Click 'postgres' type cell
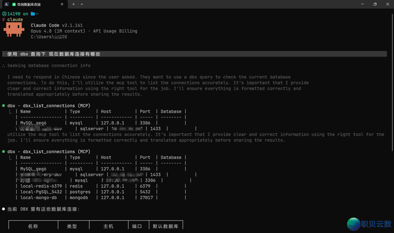The width and height of the screenshot is (394, 233). click(80, 192)
